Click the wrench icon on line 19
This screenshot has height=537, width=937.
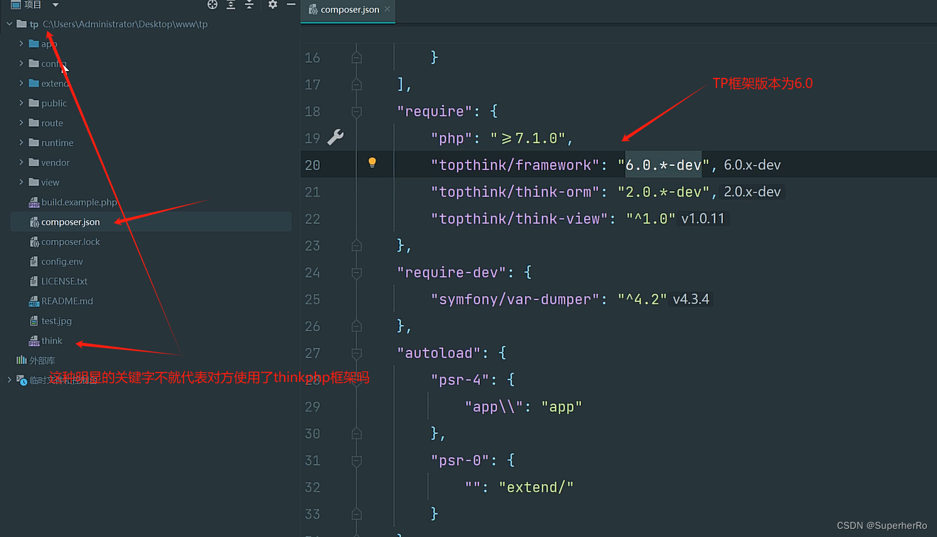click(x=336, y=137)
